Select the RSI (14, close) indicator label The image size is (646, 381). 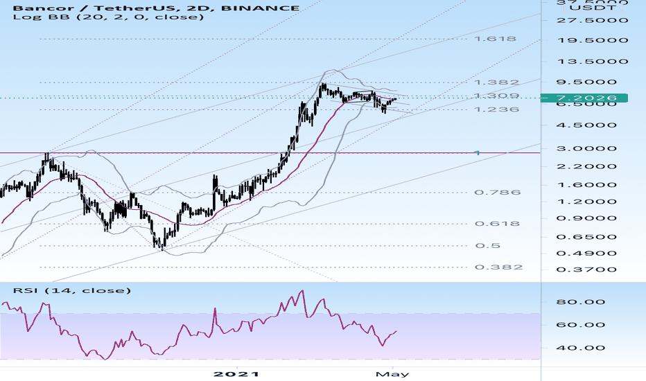click(x=72, y=290)
